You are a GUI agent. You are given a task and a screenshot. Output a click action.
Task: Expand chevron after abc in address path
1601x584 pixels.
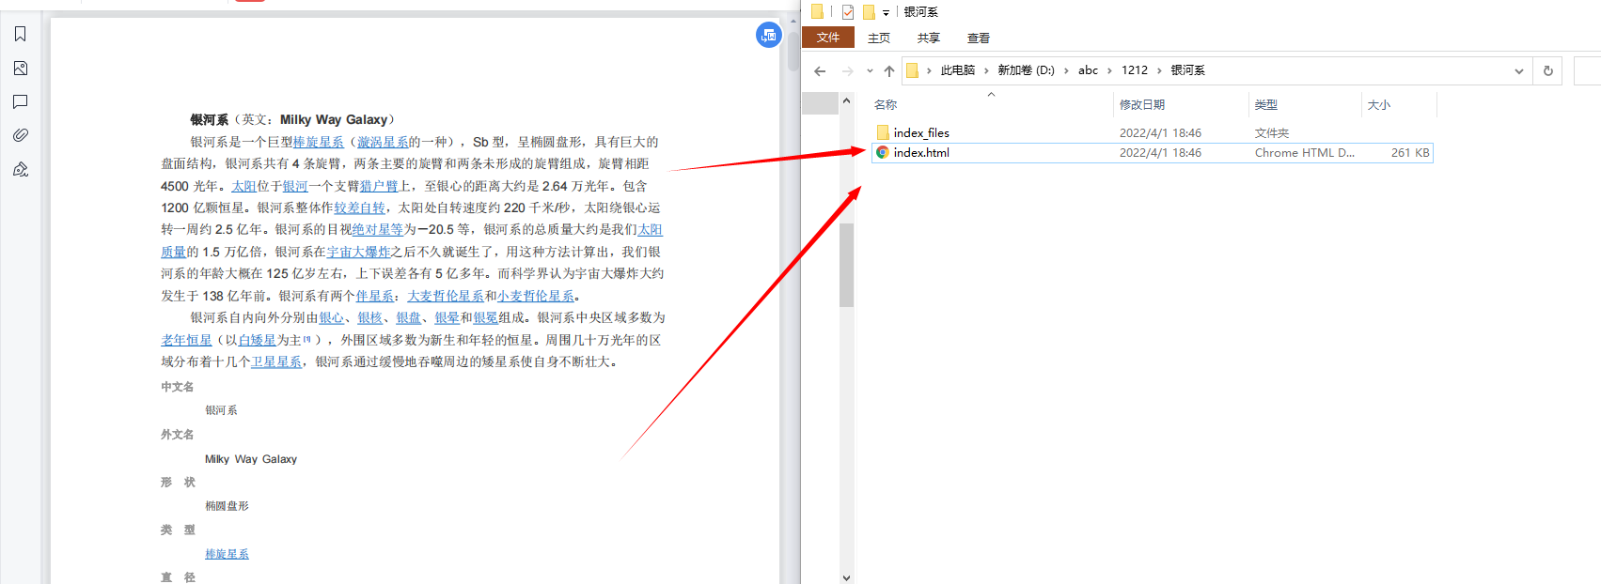tap(1109, 70)
